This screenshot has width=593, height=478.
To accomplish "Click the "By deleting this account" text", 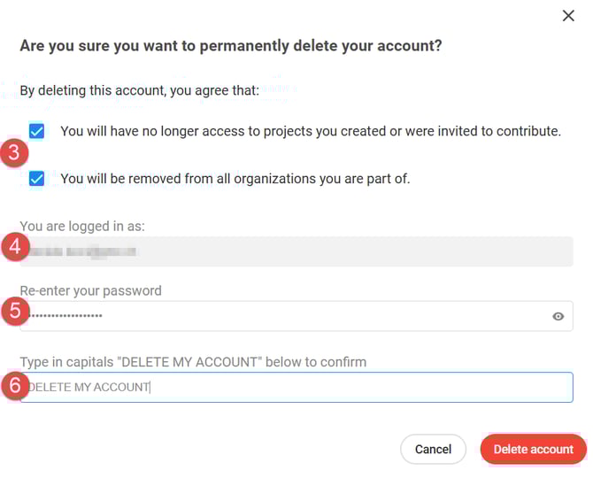I will pyautogui.click(x=139, y=89).
